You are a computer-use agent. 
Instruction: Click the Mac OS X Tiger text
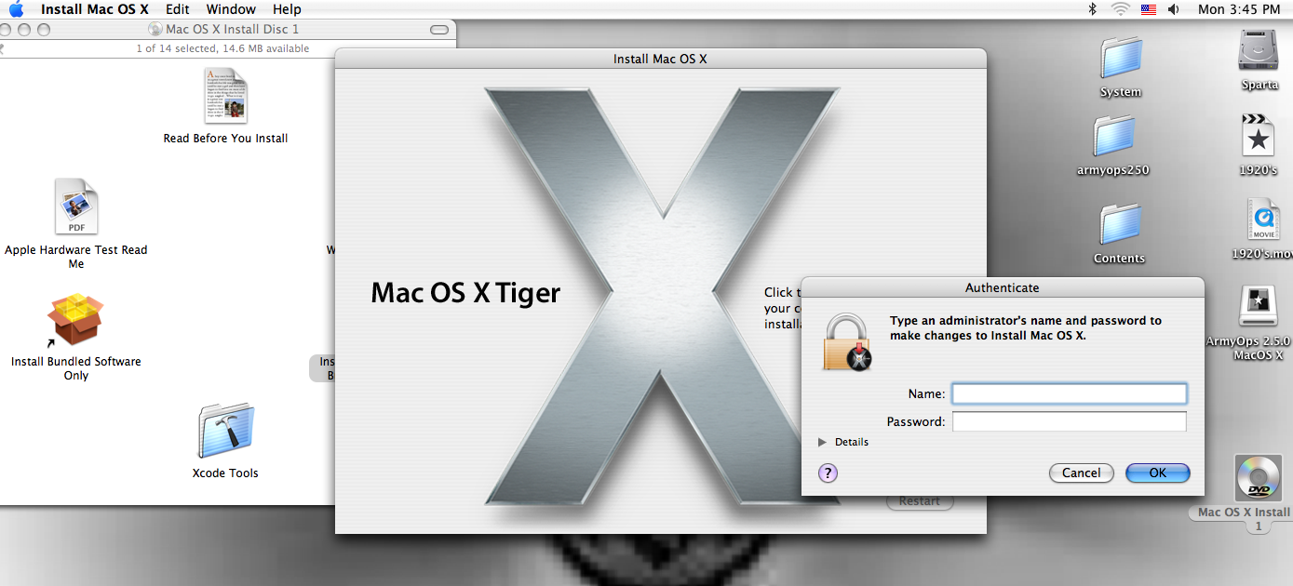pyautogui.click(x=465, y=293)
